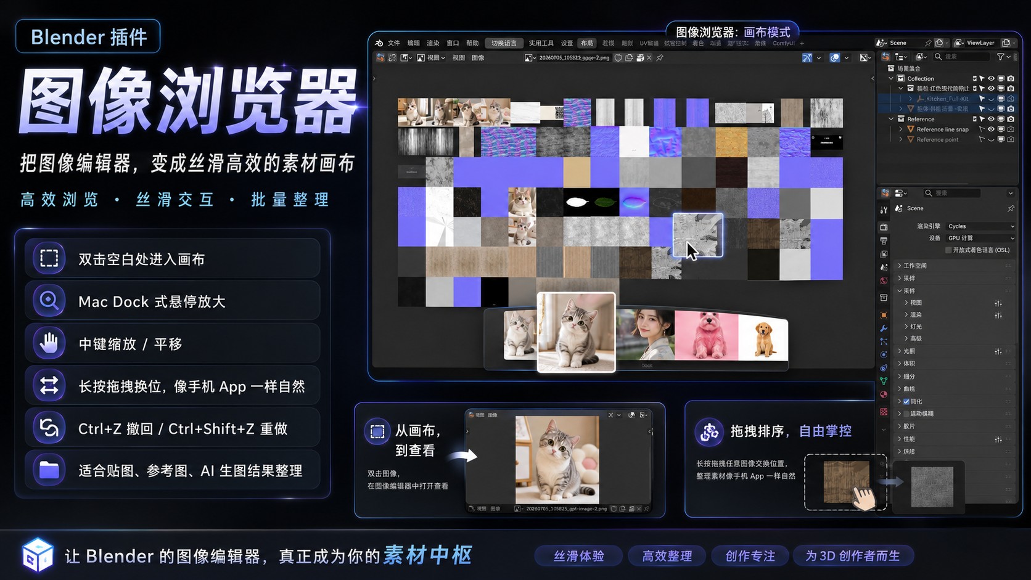Expand the 光照 panel
This screenshot has width=1031, height=580.
(954, 351)
